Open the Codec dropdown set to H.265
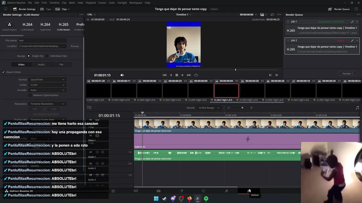The height and width of the screenshot is (203, 362). 47,85
